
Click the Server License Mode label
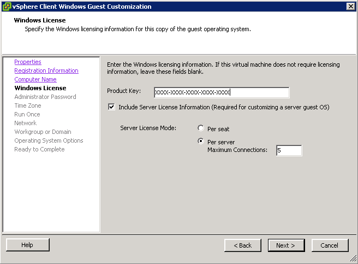148,128
